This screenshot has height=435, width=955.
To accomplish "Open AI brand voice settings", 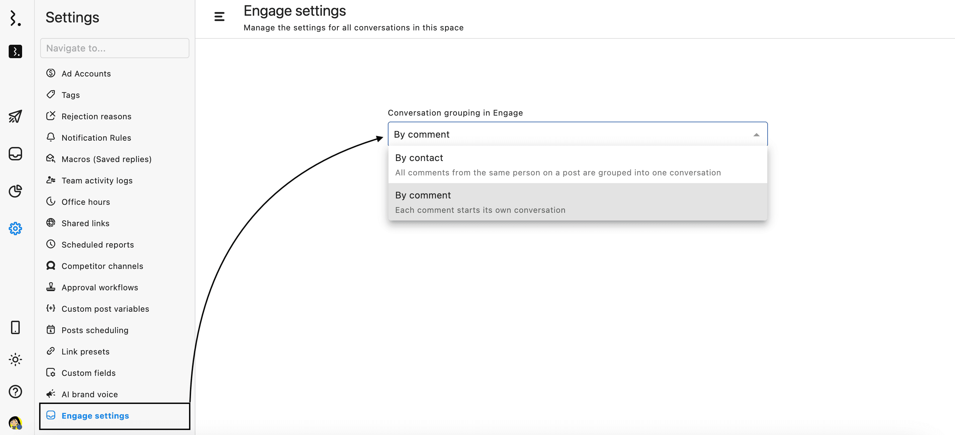I will tap(89, 394).
